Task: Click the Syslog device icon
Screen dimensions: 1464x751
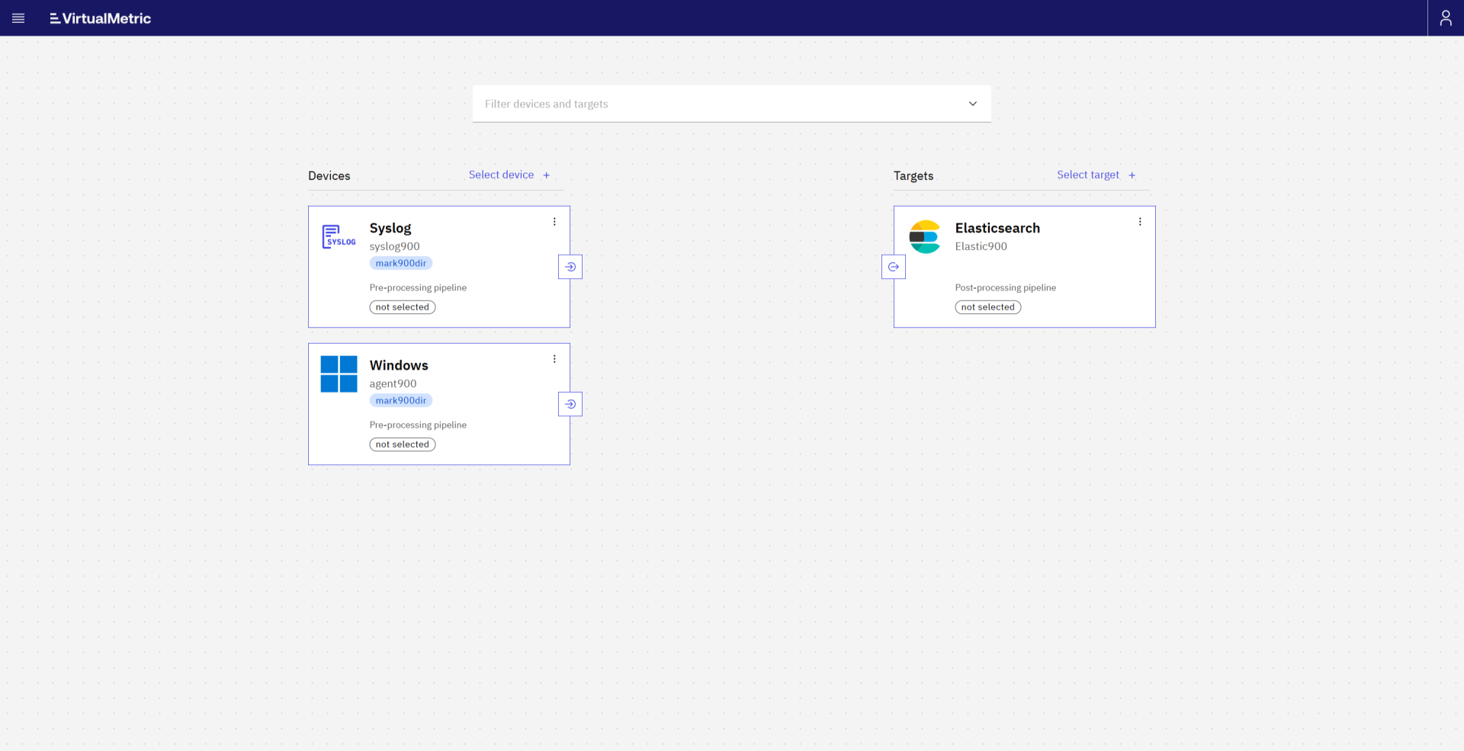Action: (x=339, y=236)
